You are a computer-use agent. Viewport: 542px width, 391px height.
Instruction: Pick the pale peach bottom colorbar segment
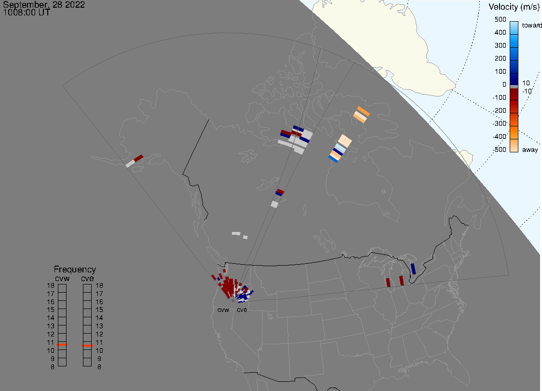pyautogui.click(x=514, y=146)
